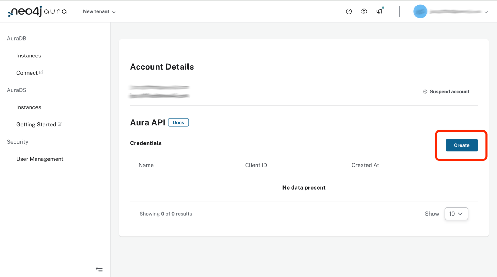Click the Security section heading
The width and height of the screenshot is (497, 277).
(17, 142)
